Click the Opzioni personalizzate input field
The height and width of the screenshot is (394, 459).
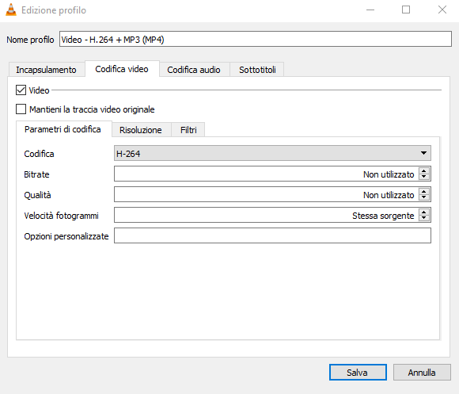[x=272, y=235]
